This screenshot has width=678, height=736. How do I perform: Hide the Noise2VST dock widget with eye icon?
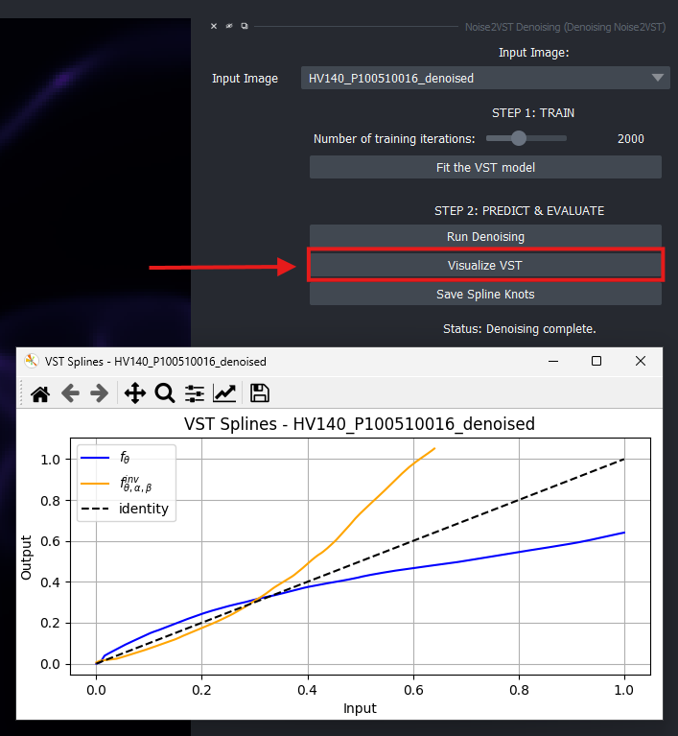point(229,26)
